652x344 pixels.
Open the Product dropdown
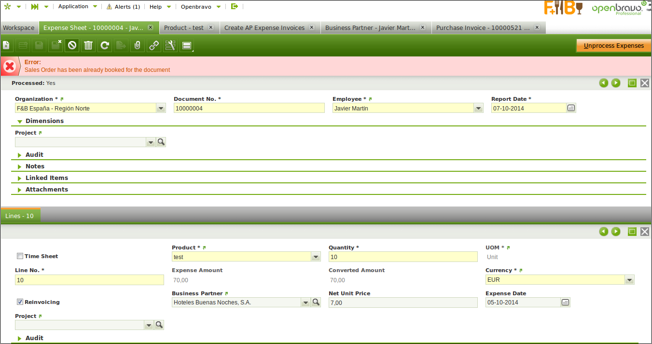316,257
